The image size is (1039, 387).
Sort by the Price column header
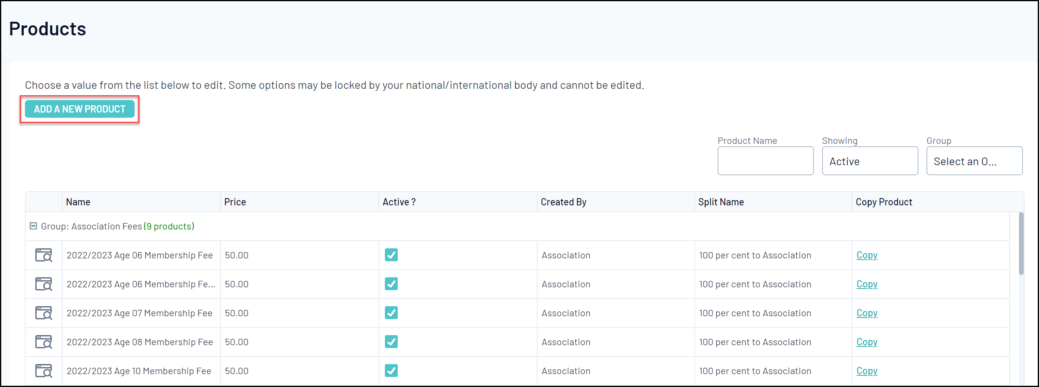235,202
